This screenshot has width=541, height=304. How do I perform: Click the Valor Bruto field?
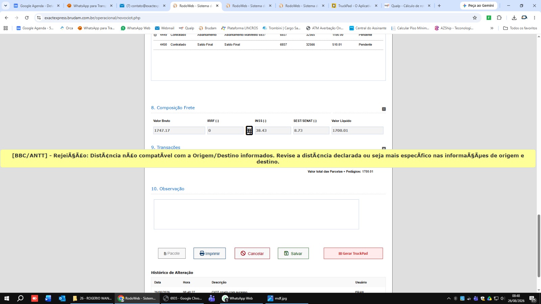point(179,130)
